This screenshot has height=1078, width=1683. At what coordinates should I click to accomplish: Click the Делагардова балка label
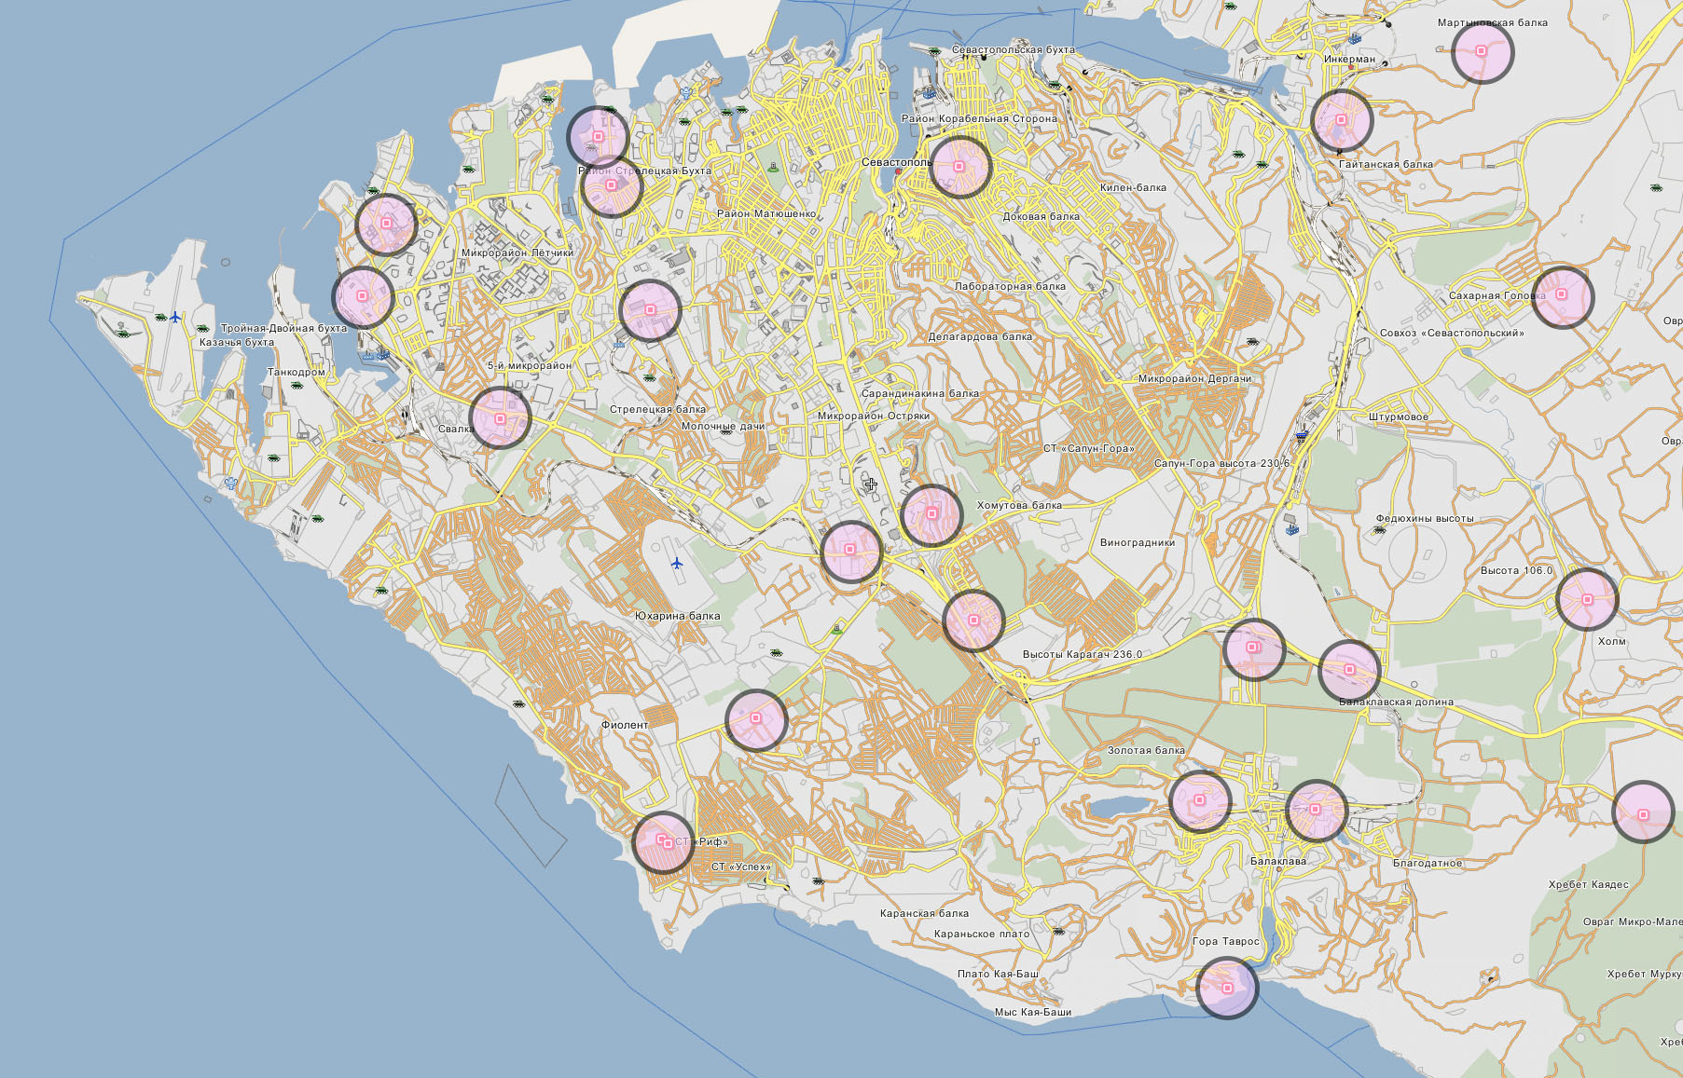tap(980, 336)
